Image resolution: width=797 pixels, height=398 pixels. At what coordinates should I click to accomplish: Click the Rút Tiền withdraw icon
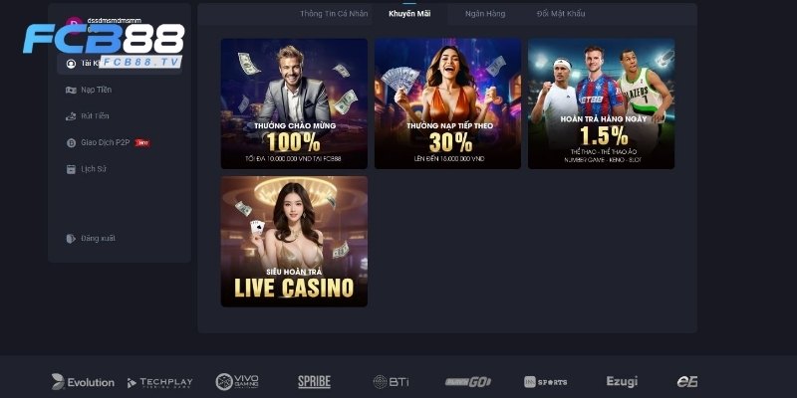click(71, 116)
